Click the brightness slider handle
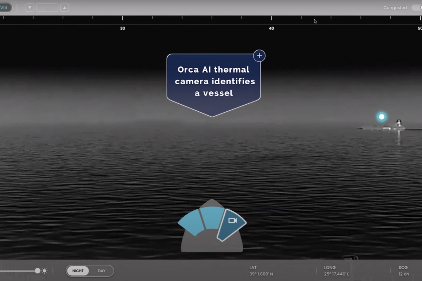This screenshot has height=281, width=422. pyautogui.click(x=37, y=271)
